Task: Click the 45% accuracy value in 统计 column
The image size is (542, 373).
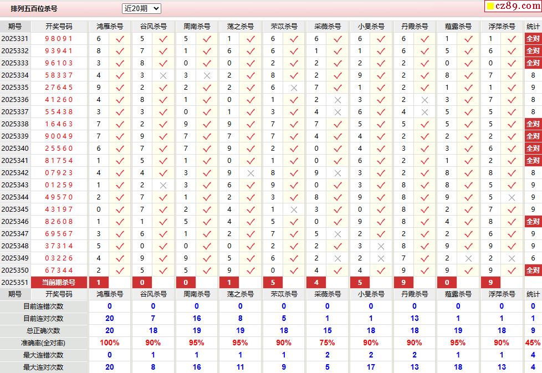Action: tap(533, 343)
